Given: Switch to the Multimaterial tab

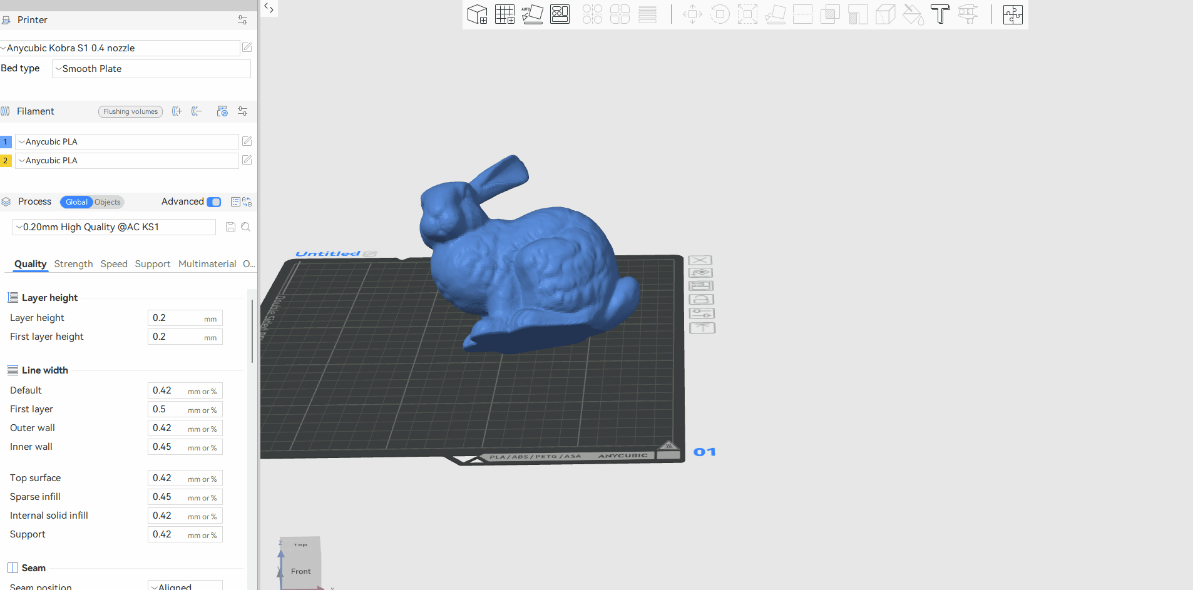Looking at the screenshot, I should point(207,264).
